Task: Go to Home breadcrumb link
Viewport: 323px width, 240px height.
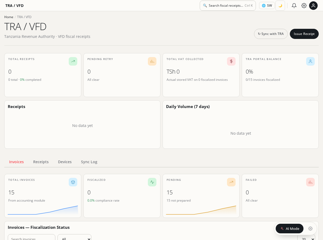Action: 9,17
